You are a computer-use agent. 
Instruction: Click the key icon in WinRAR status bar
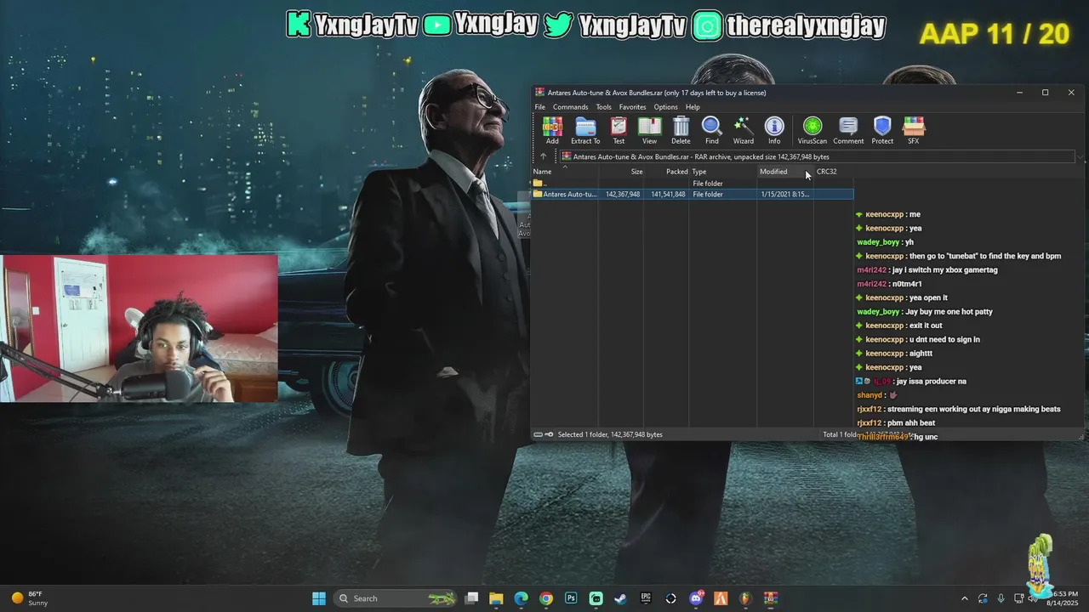click(549, 434)
